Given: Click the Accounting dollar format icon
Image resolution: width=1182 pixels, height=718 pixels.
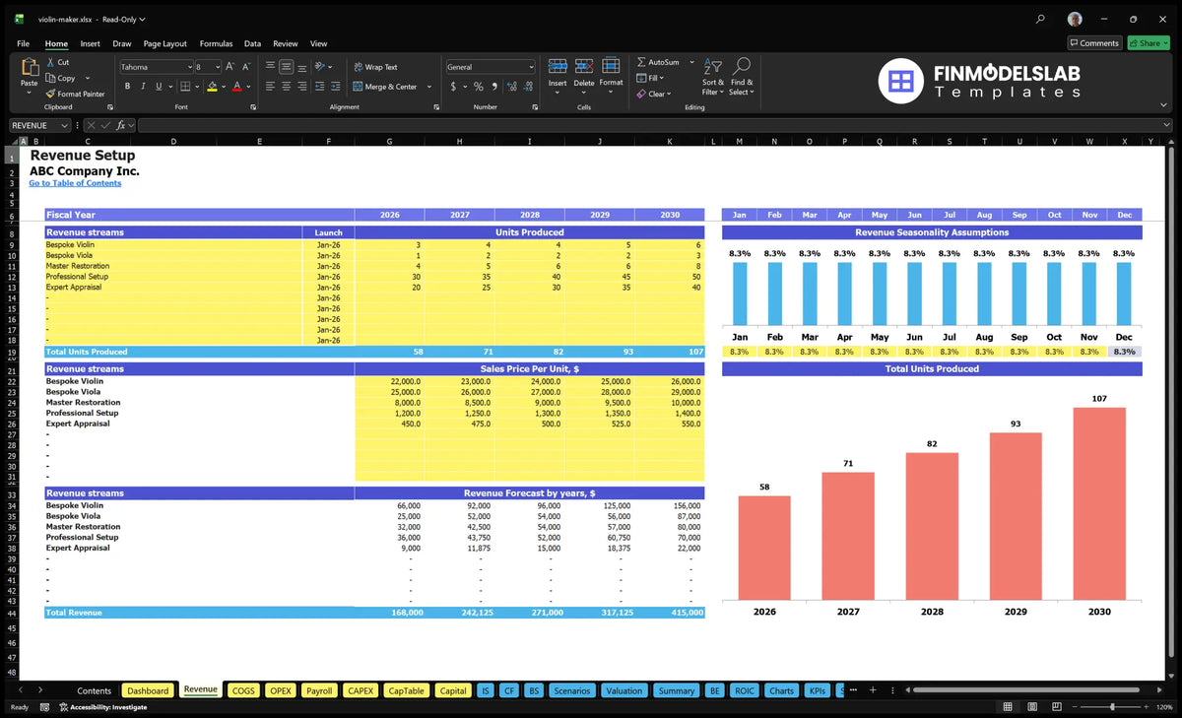Looking at the screenshot, I should pos(453,87).
